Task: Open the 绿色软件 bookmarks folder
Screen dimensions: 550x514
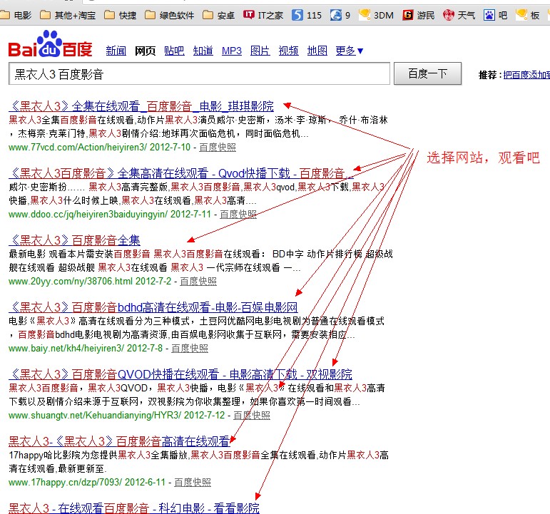Action: [170, 15]
